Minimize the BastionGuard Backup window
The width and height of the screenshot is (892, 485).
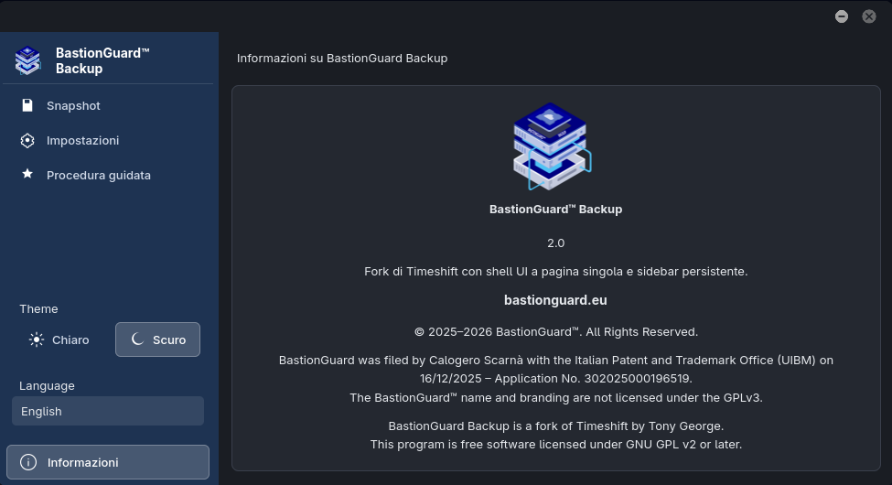tap(842, 16)
